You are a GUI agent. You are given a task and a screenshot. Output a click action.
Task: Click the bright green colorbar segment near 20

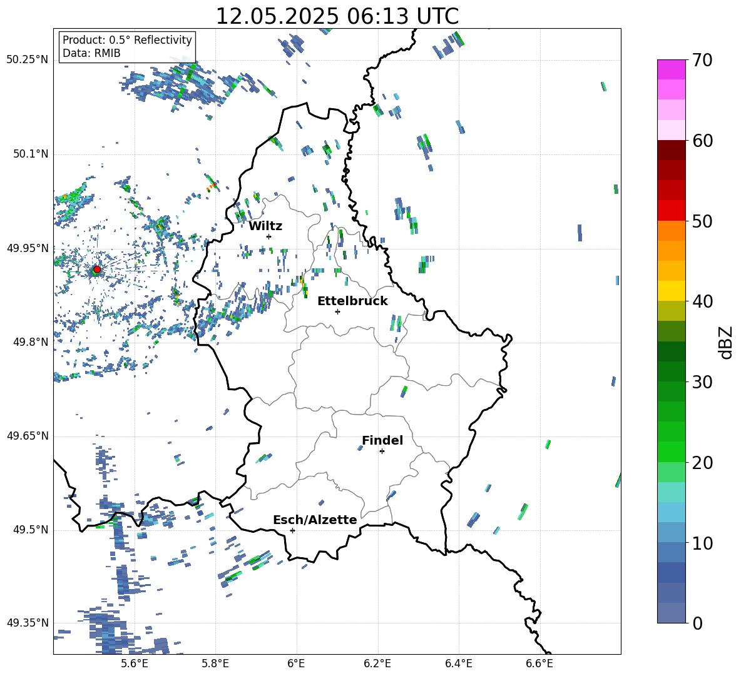coord(671,452)
